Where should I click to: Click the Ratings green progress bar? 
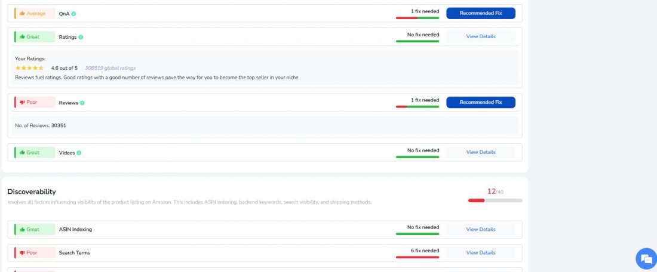[417, 41]
